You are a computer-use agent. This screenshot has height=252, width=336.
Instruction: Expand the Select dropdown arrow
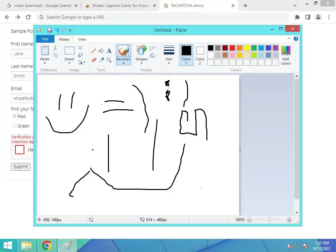70,63
